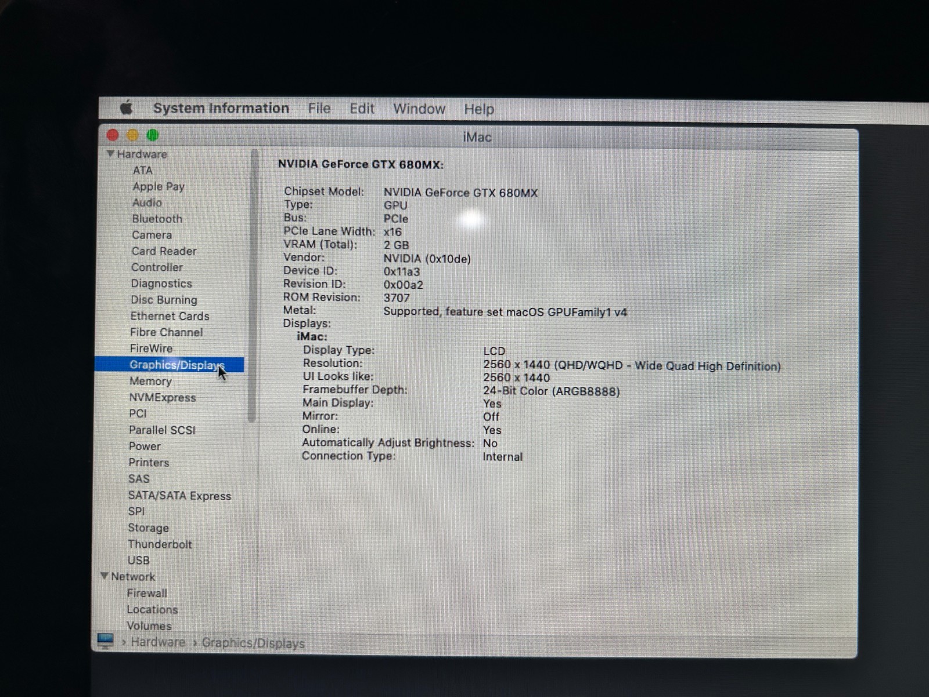Click the ROM Revision value 3707

[397, 298]
